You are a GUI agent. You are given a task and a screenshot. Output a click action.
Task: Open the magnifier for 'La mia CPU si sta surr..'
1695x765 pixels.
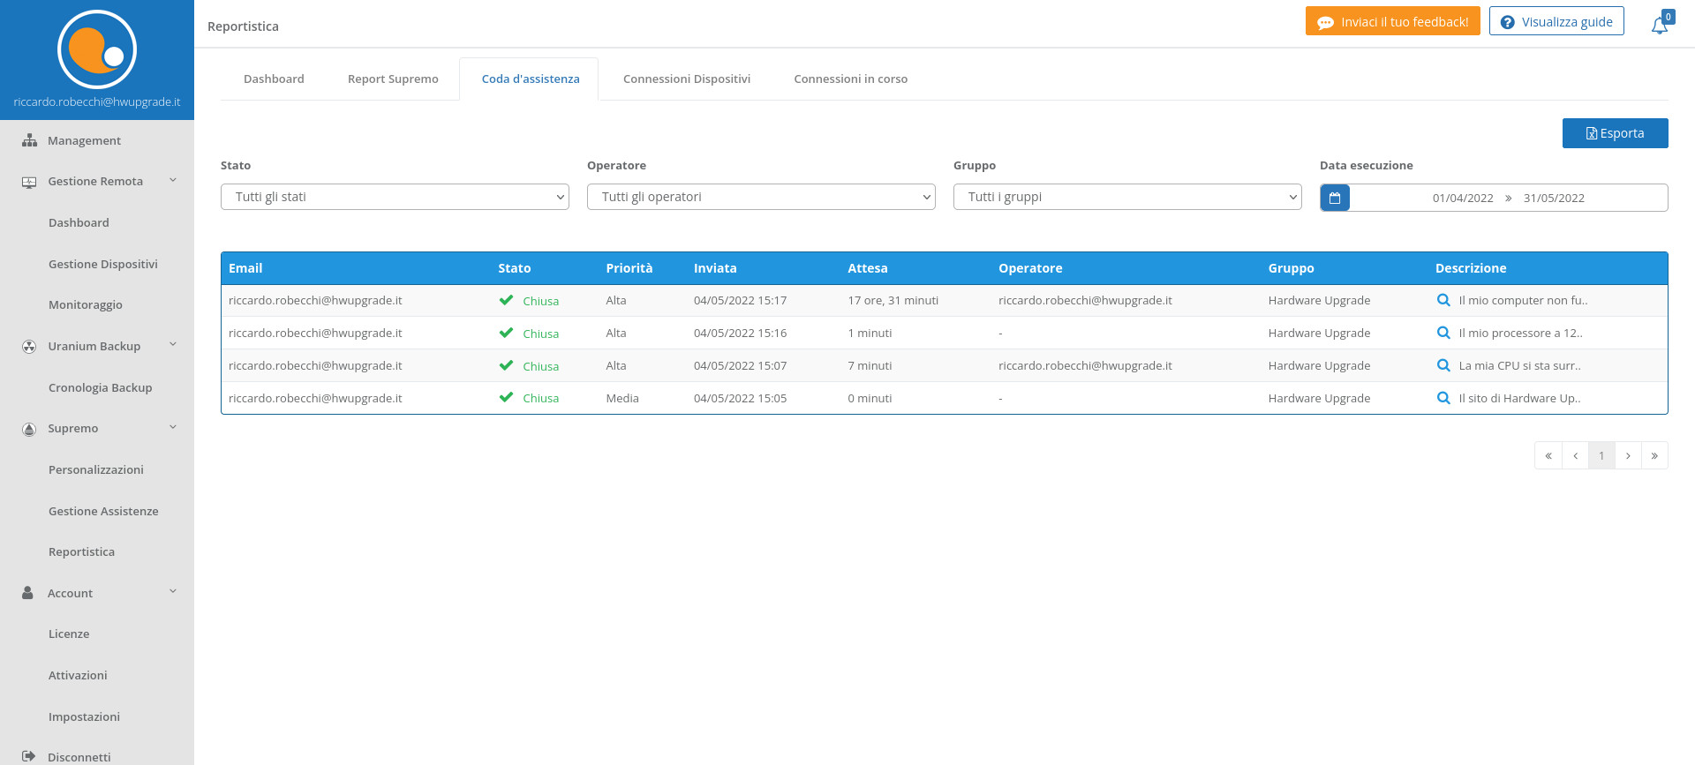coord(1443,365)
